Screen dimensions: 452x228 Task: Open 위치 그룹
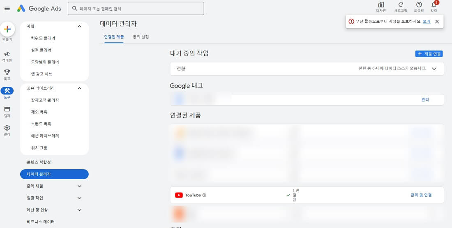click(39, 148)
